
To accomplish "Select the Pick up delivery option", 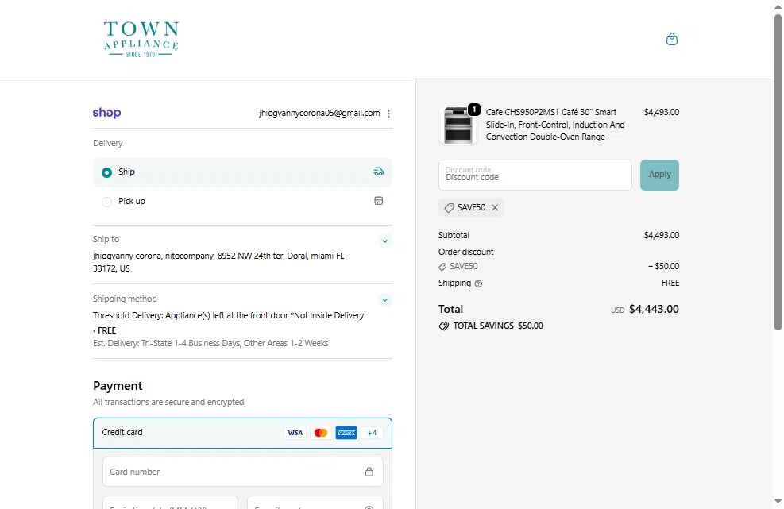I will (x=242, y=201).
